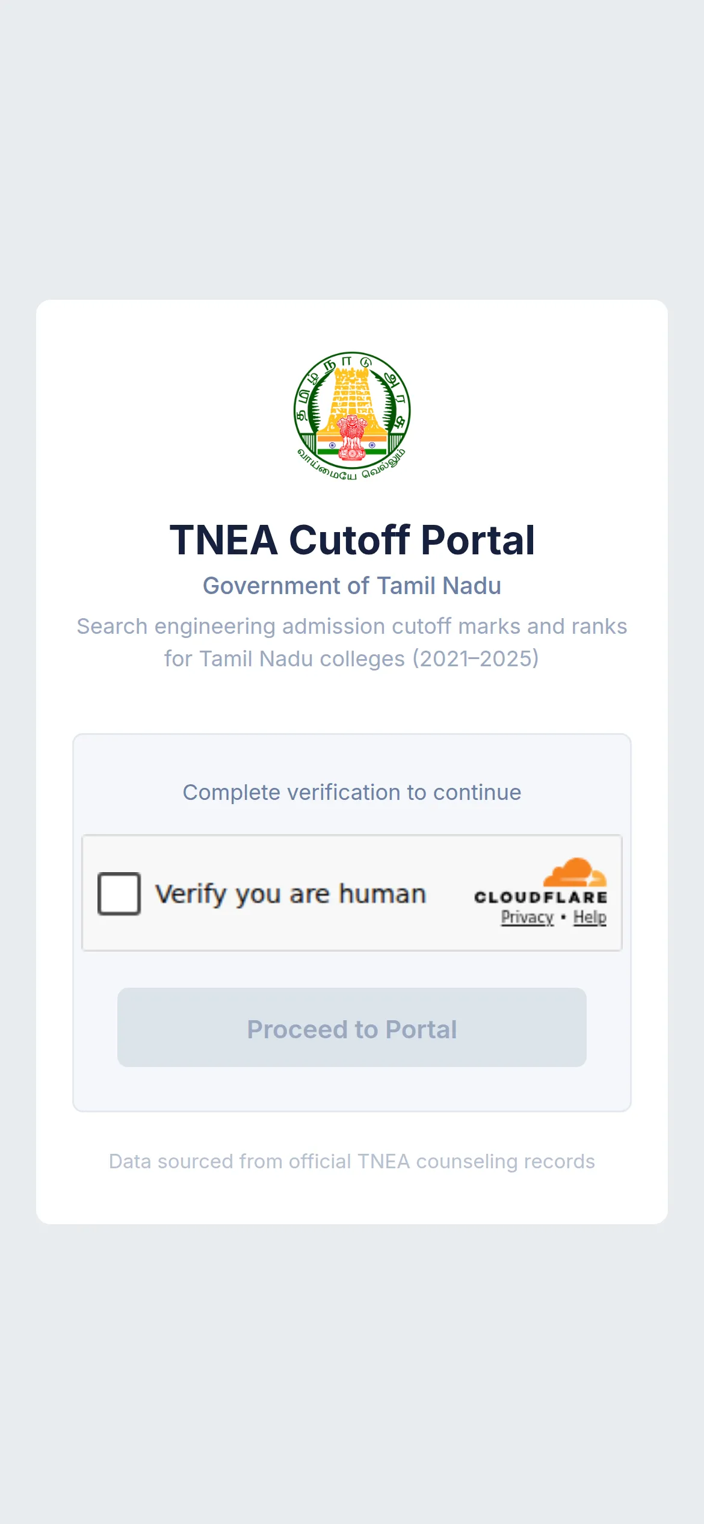Click the Government of Tamil Nadu subtitle
Image resolution: width=704 pixels, height=1524 pixels.
352,586
